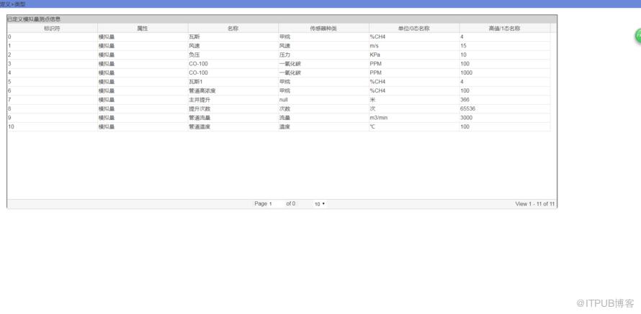Click the high value 15 cell
The width and height of the screenshot is (641, 314).
click(505, 46)
